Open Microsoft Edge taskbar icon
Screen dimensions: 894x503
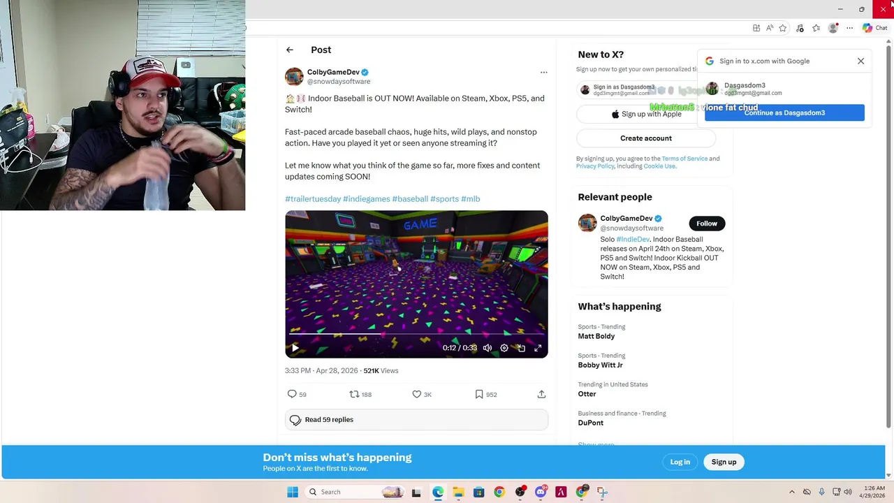tap(437, 492)
